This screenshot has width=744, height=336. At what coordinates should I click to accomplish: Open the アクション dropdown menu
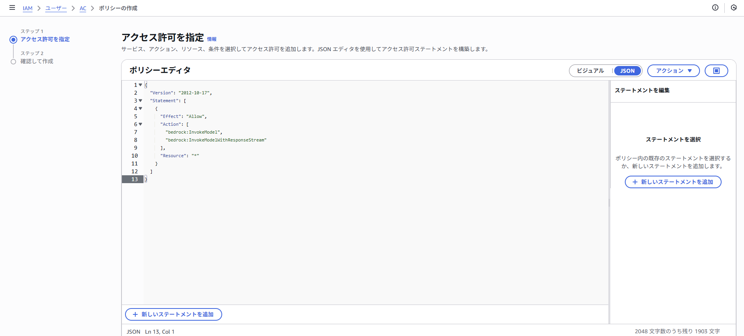coord(674,71)
